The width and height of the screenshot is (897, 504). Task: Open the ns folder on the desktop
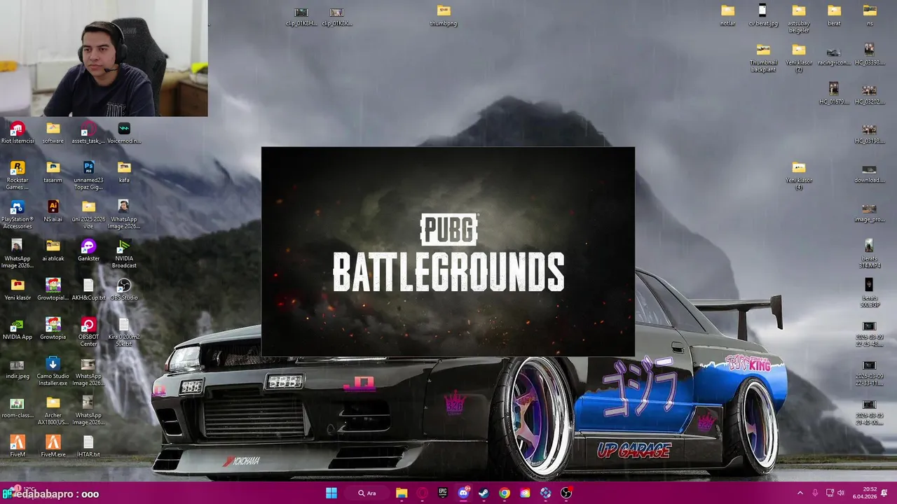coord(869,15)
